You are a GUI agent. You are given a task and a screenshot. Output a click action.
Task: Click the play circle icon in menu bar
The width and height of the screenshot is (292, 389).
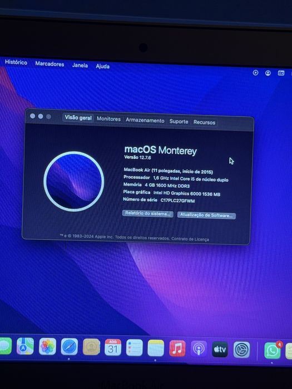pyautogui.click(x=255, y=73)
